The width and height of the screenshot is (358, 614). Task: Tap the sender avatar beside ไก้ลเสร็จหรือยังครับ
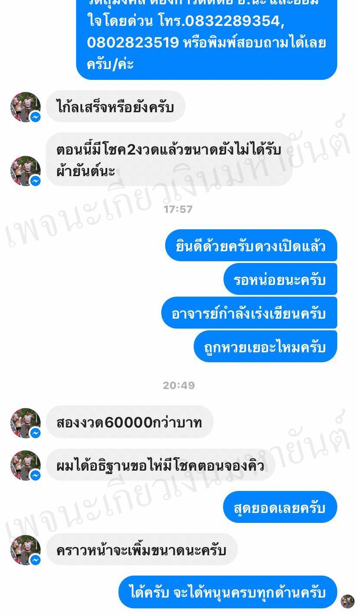coord(25,107)
